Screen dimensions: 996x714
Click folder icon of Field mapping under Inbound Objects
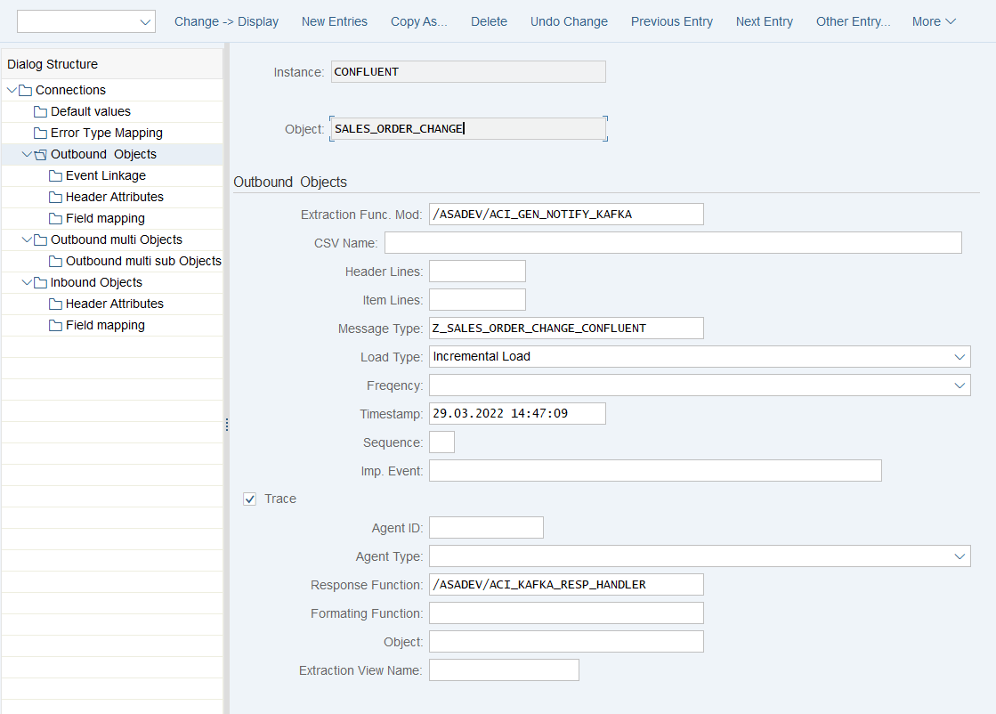pyautogui.click(x=56, y=325)
